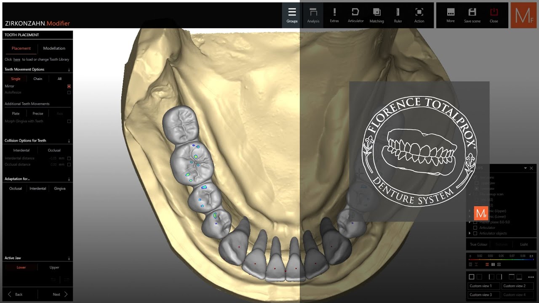Toggle Morph Gingiva with Teeth checkbox
This screenshot has width=539, height=303.
[x=69, y=121]
